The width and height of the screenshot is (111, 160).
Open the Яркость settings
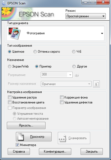tap(26, 125)
